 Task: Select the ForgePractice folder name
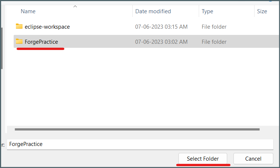41,42
